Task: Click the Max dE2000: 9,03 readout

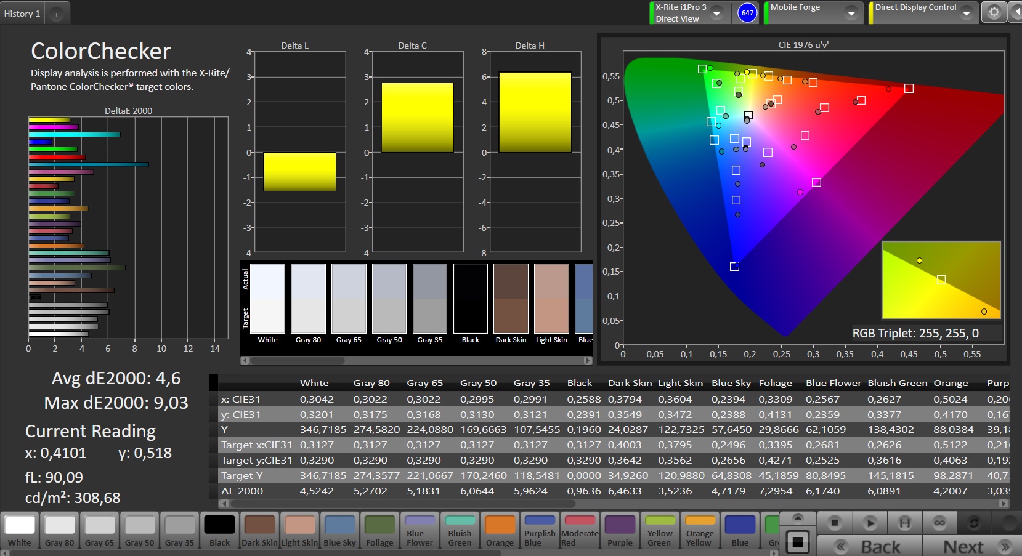Action: tap(116, 403)
